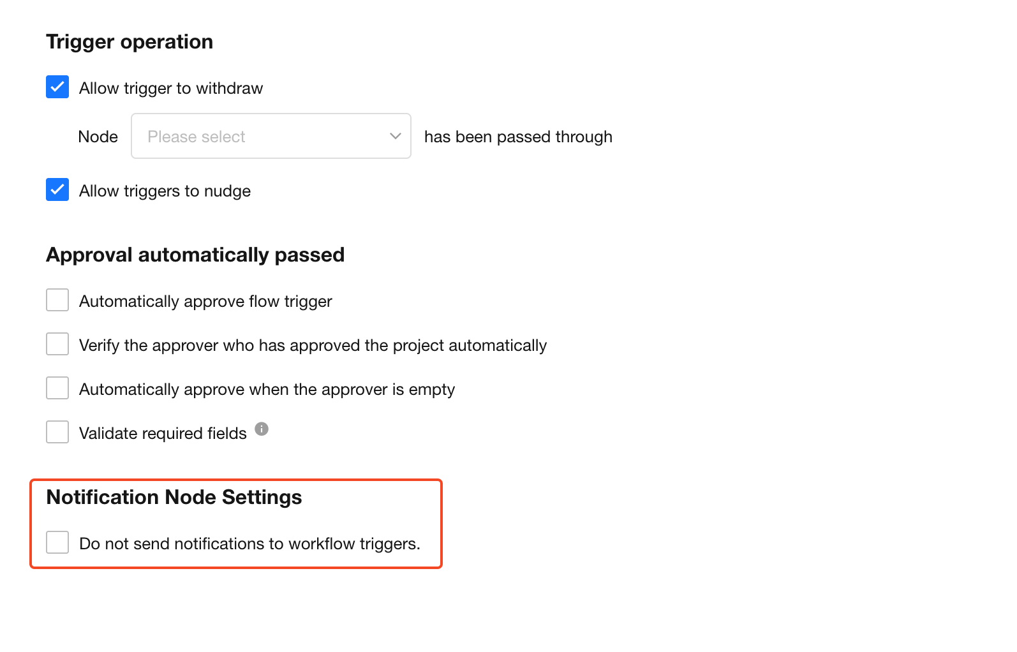The height and width of the screenshot is (652, 1017).
Task: Disable the "Allow triggers to nudge" checkbox
Action: 57,189
